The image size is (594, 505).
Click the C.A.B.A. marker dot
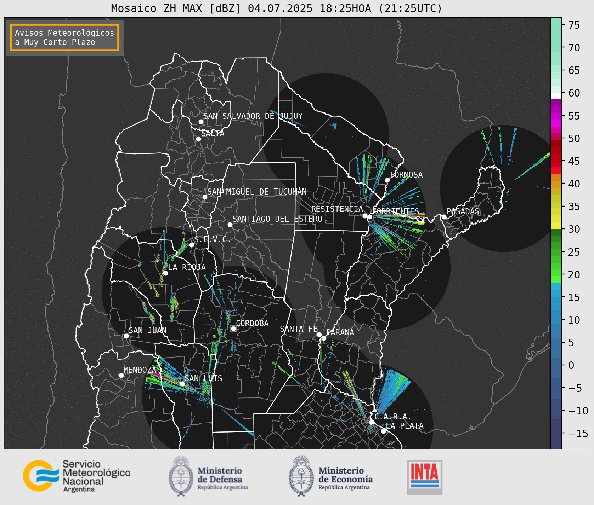tap(372, 422)
